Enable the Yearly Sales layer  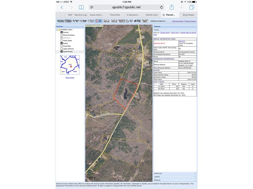62,41
